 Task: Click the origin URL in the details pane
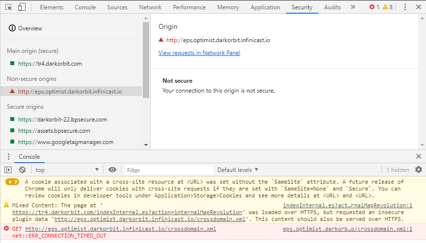point(218,40)
